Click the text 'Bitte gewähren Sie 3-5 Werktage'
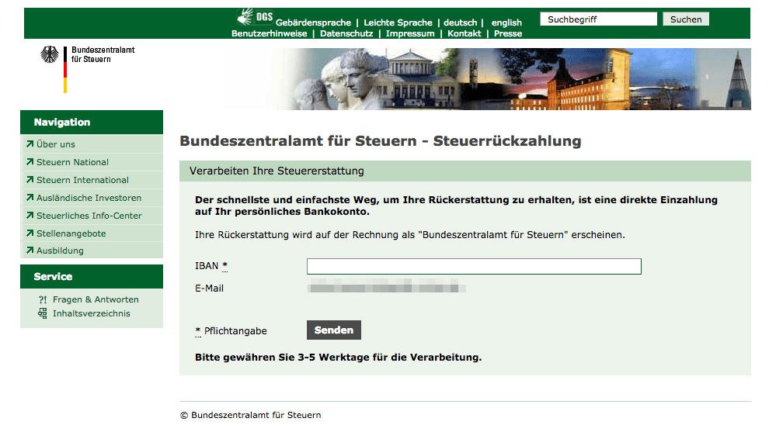Screen dimensions: 776x432 282,358
